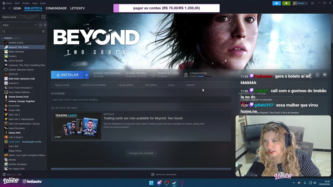The image size is (333, 187).
Task: Select the Goose Goose Duck icon
Action: pyautogui.click(x=6, y=97)
